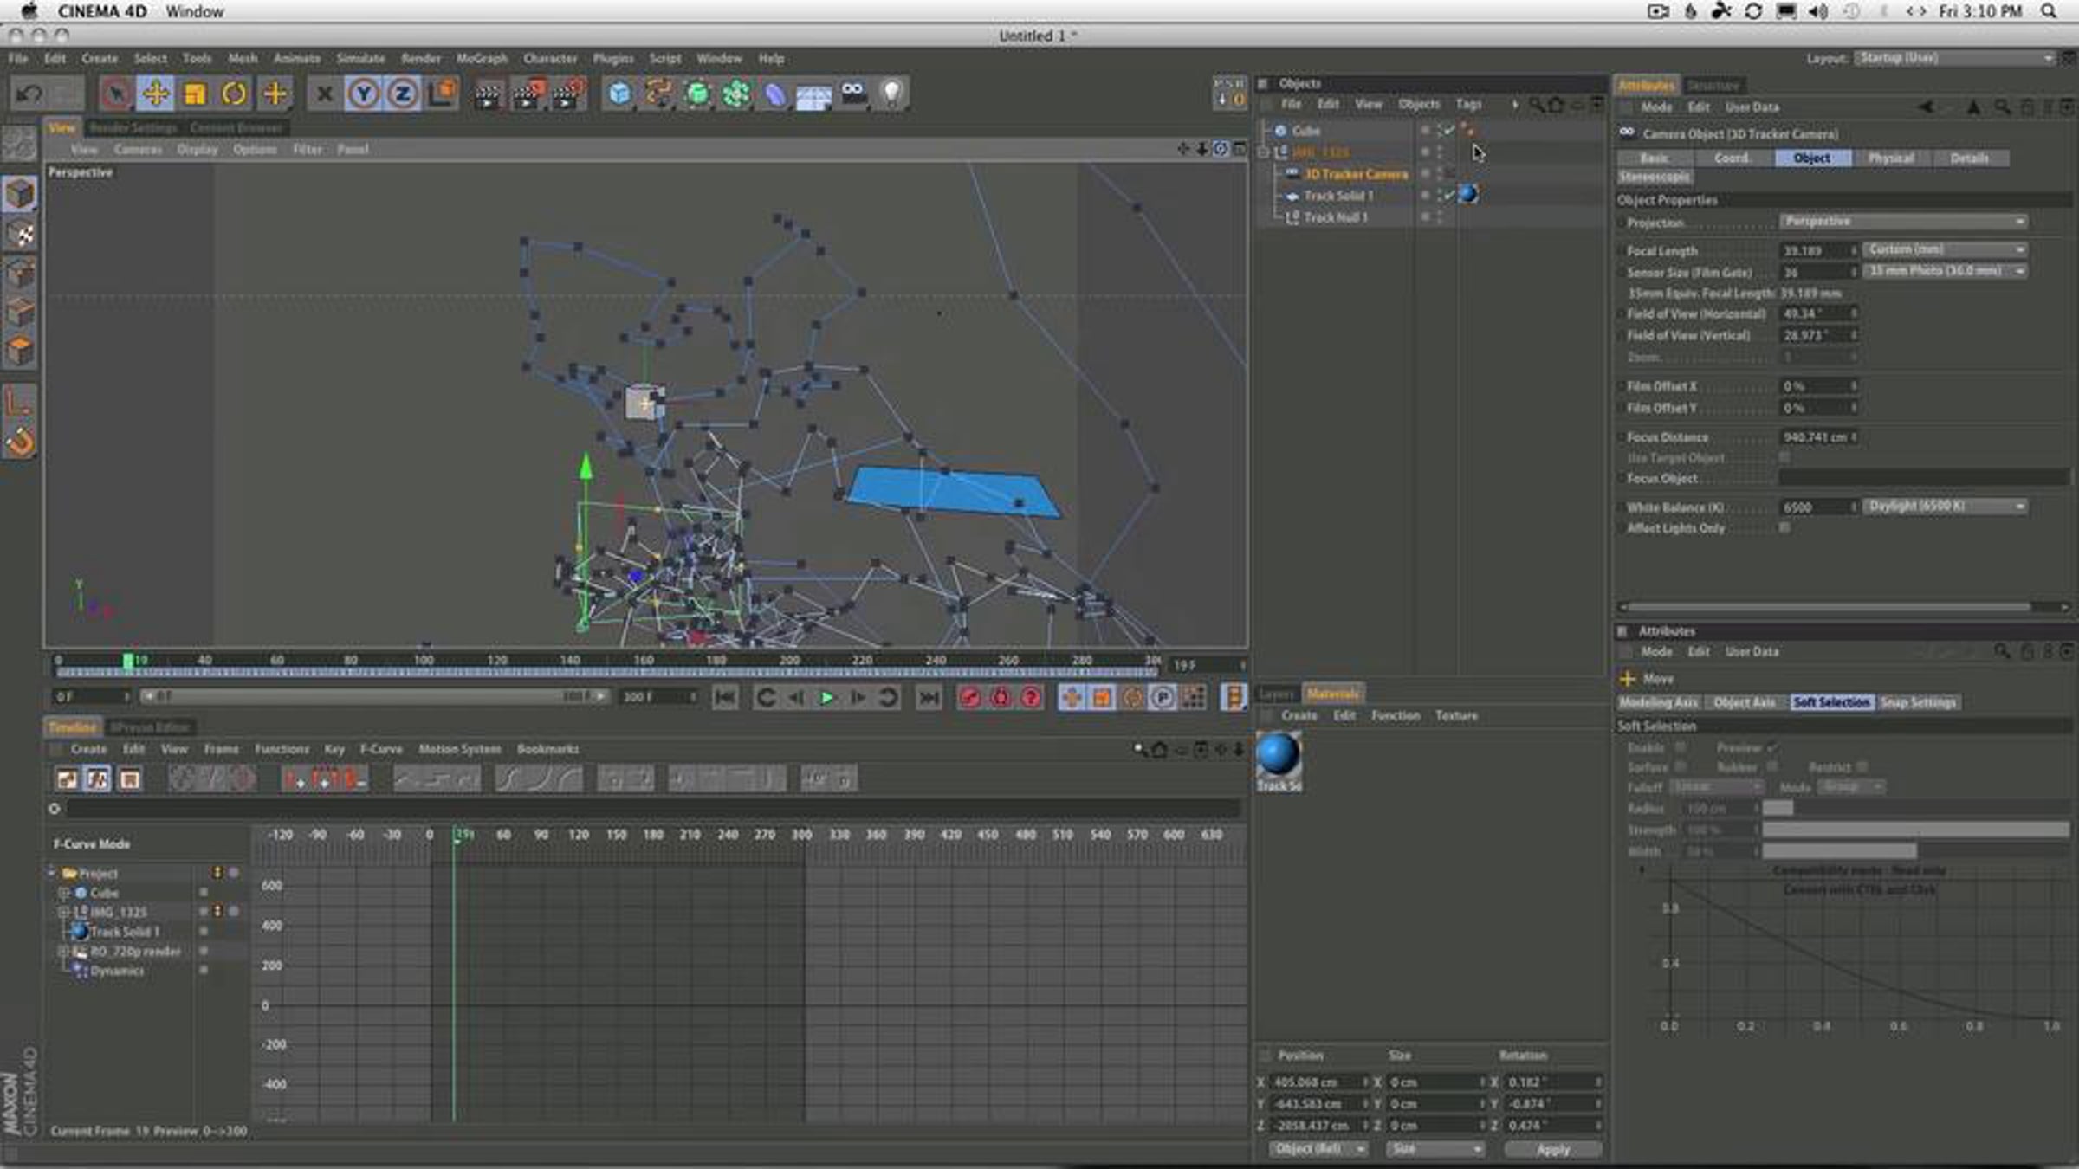2079x1169 pixels.
Task: Select the Live Selection arrow tool
Action: tap(116, 94)
